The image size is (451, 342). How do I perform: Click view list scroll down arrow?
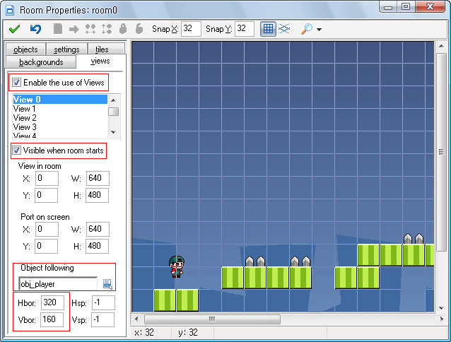113,132
